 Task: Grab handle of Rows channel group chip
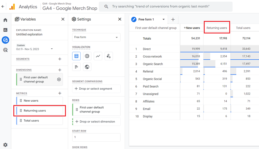click(77, 109)
